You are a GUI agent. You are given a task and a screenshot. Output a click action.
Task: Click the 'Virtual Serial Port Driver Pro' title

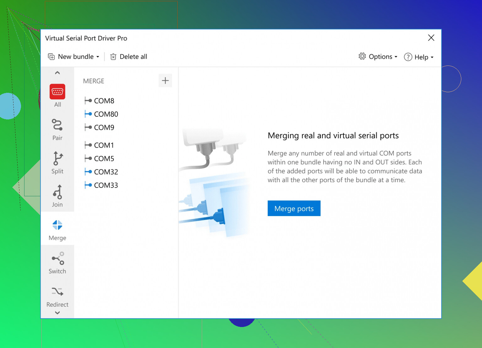click(x=86, y=38)
